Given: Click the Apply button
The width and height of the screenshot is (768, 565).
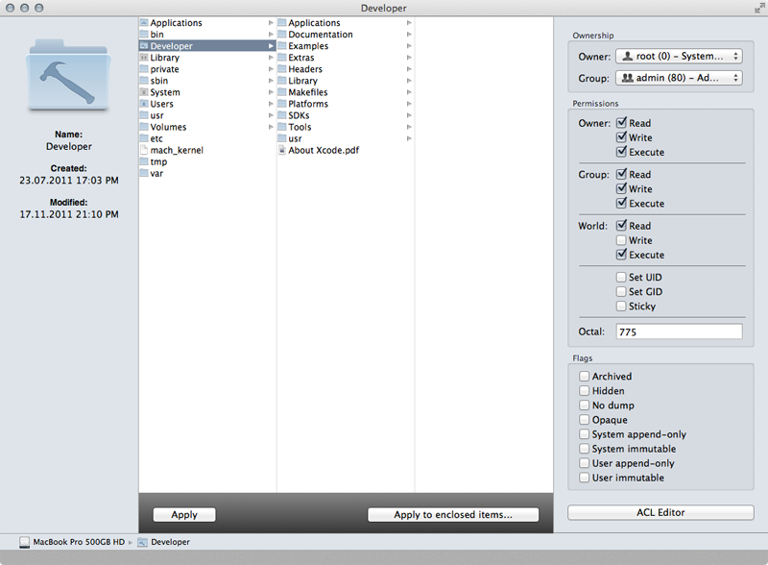Looking at the screenshot, I should [x=184, y=514].
